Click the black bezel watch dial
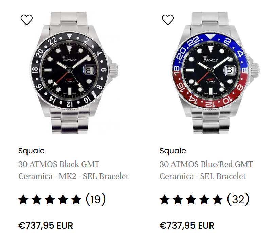 click(69, 70)
